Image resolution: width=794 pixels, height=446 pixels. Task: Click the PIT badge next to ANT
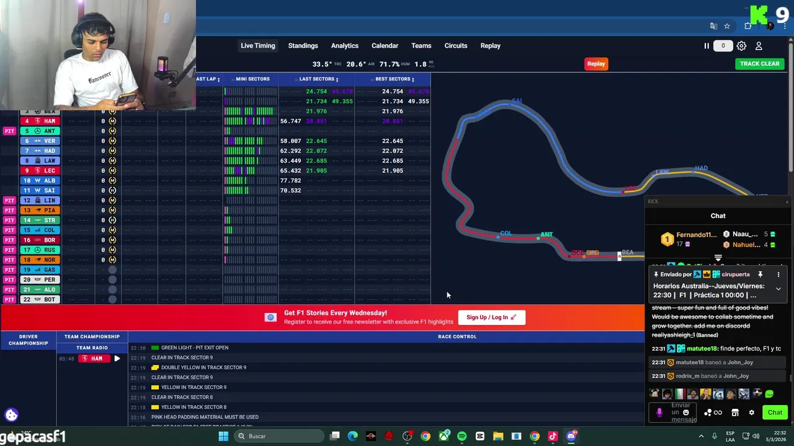[9, 131]
